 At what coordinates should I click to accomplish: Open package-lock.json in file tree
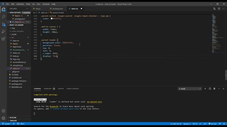[19, 81]
